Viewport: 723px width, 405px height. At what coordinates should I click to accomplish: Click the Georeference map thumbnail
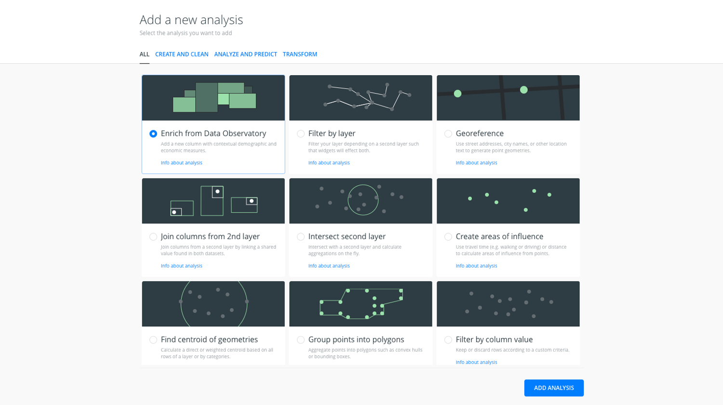coord(508,97)
